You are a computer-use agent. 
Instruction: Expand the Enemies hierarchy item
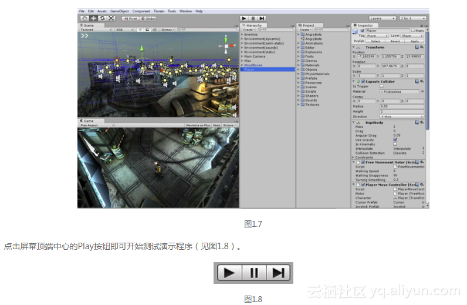coord(242,35)
